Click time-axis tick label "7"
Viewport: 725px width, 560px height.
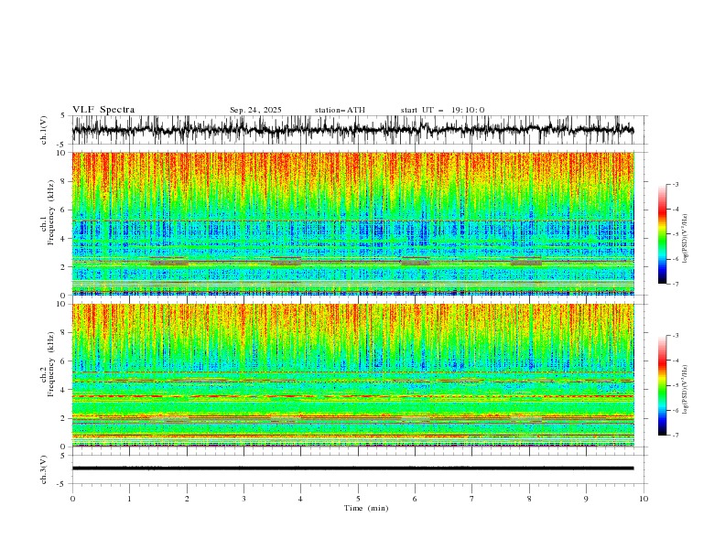pyautogui.click(x=472, y=499)
